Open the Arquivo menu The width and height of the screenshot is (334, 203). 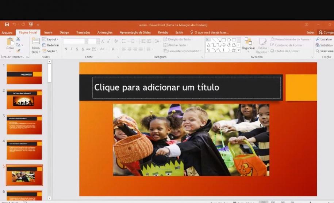click(x=7, y=33)
